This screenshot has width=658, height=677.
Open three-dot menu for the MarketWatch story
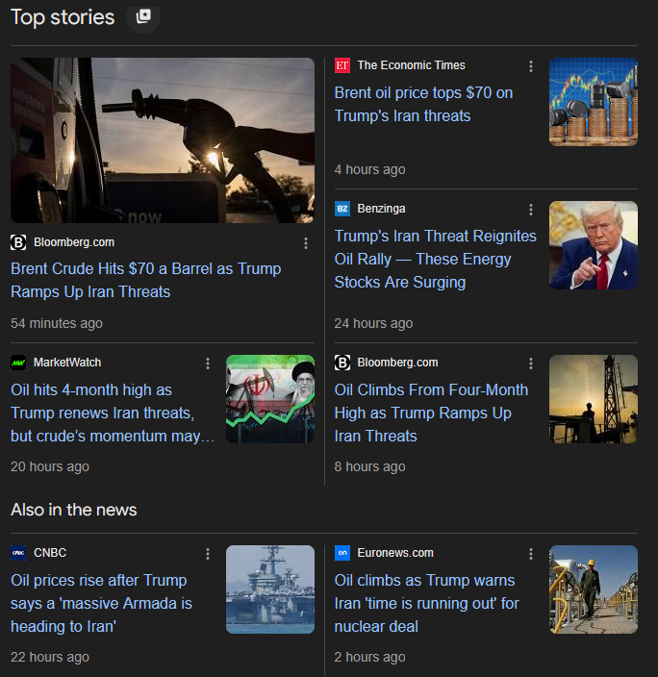pyautogui.click(x=208, y=364)
